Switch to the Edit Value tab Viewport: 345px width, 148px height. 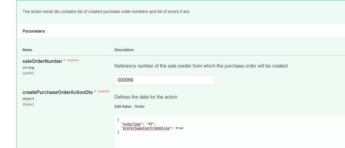[x=123, y=107]
